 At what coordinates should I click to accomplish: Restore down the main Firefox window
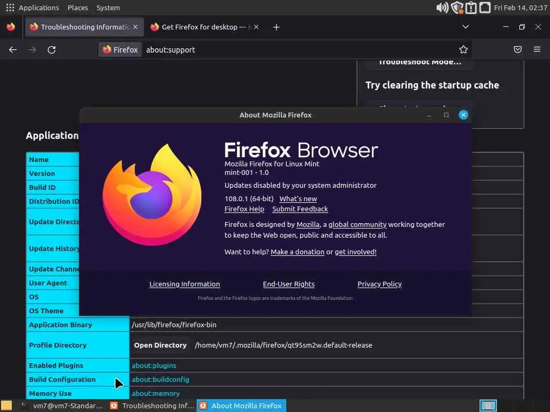522,27
